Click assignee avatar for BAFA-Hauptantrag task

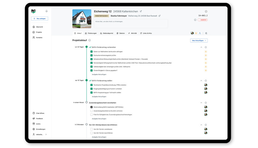[206, 93]
